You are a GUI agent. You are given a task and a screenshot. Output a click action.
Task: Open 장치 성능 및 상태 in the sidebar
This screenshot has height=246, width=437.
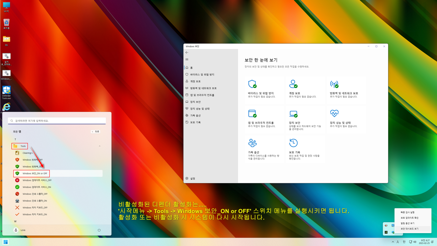tap(211, 109)
